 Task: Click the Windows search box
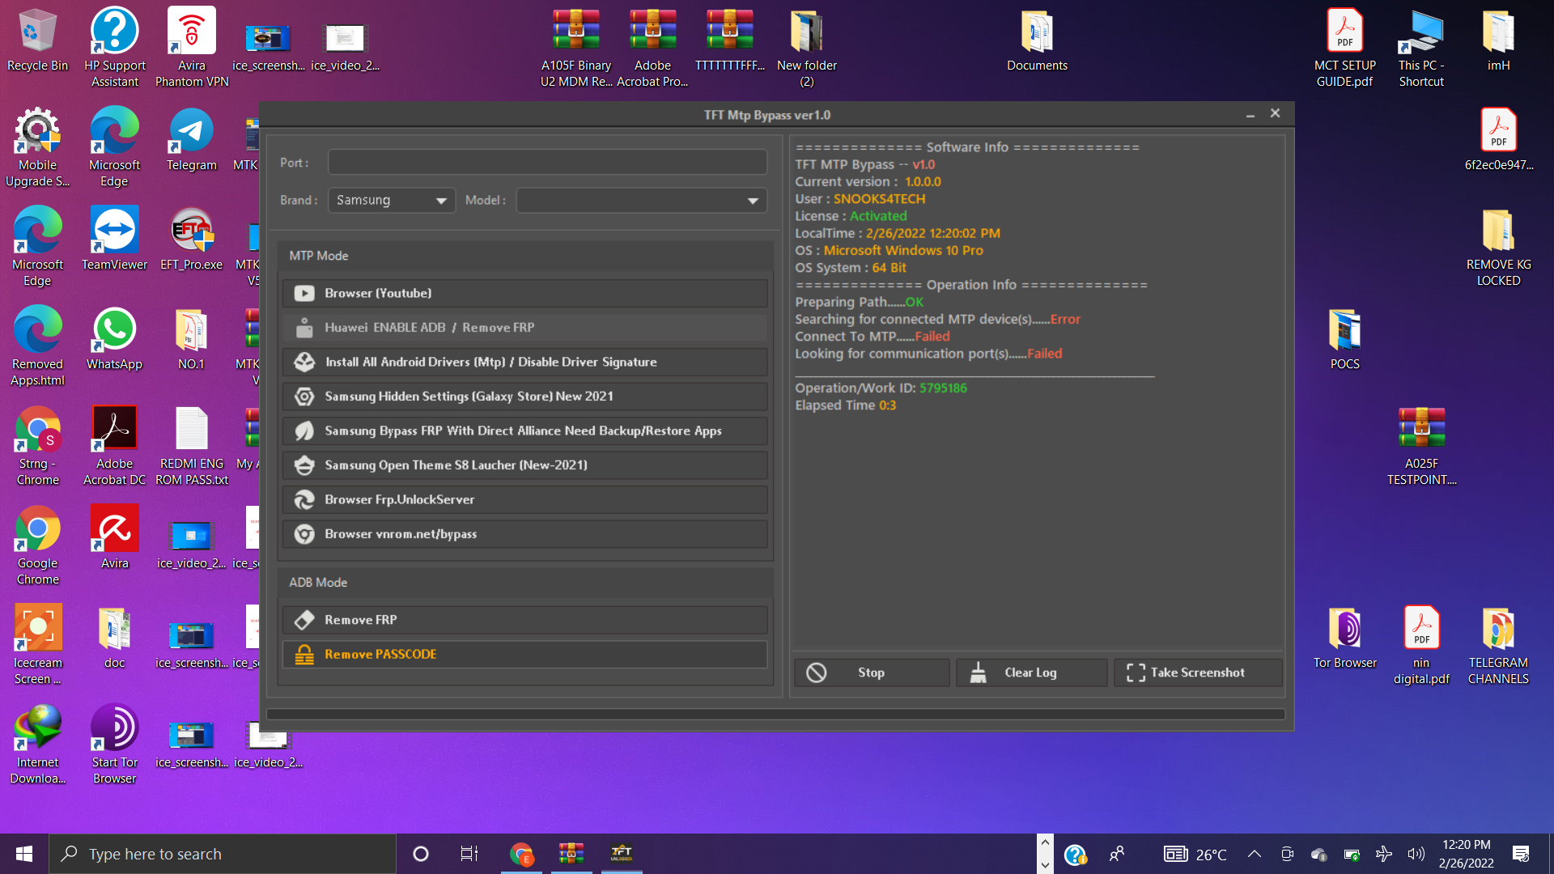click(223, 853)
